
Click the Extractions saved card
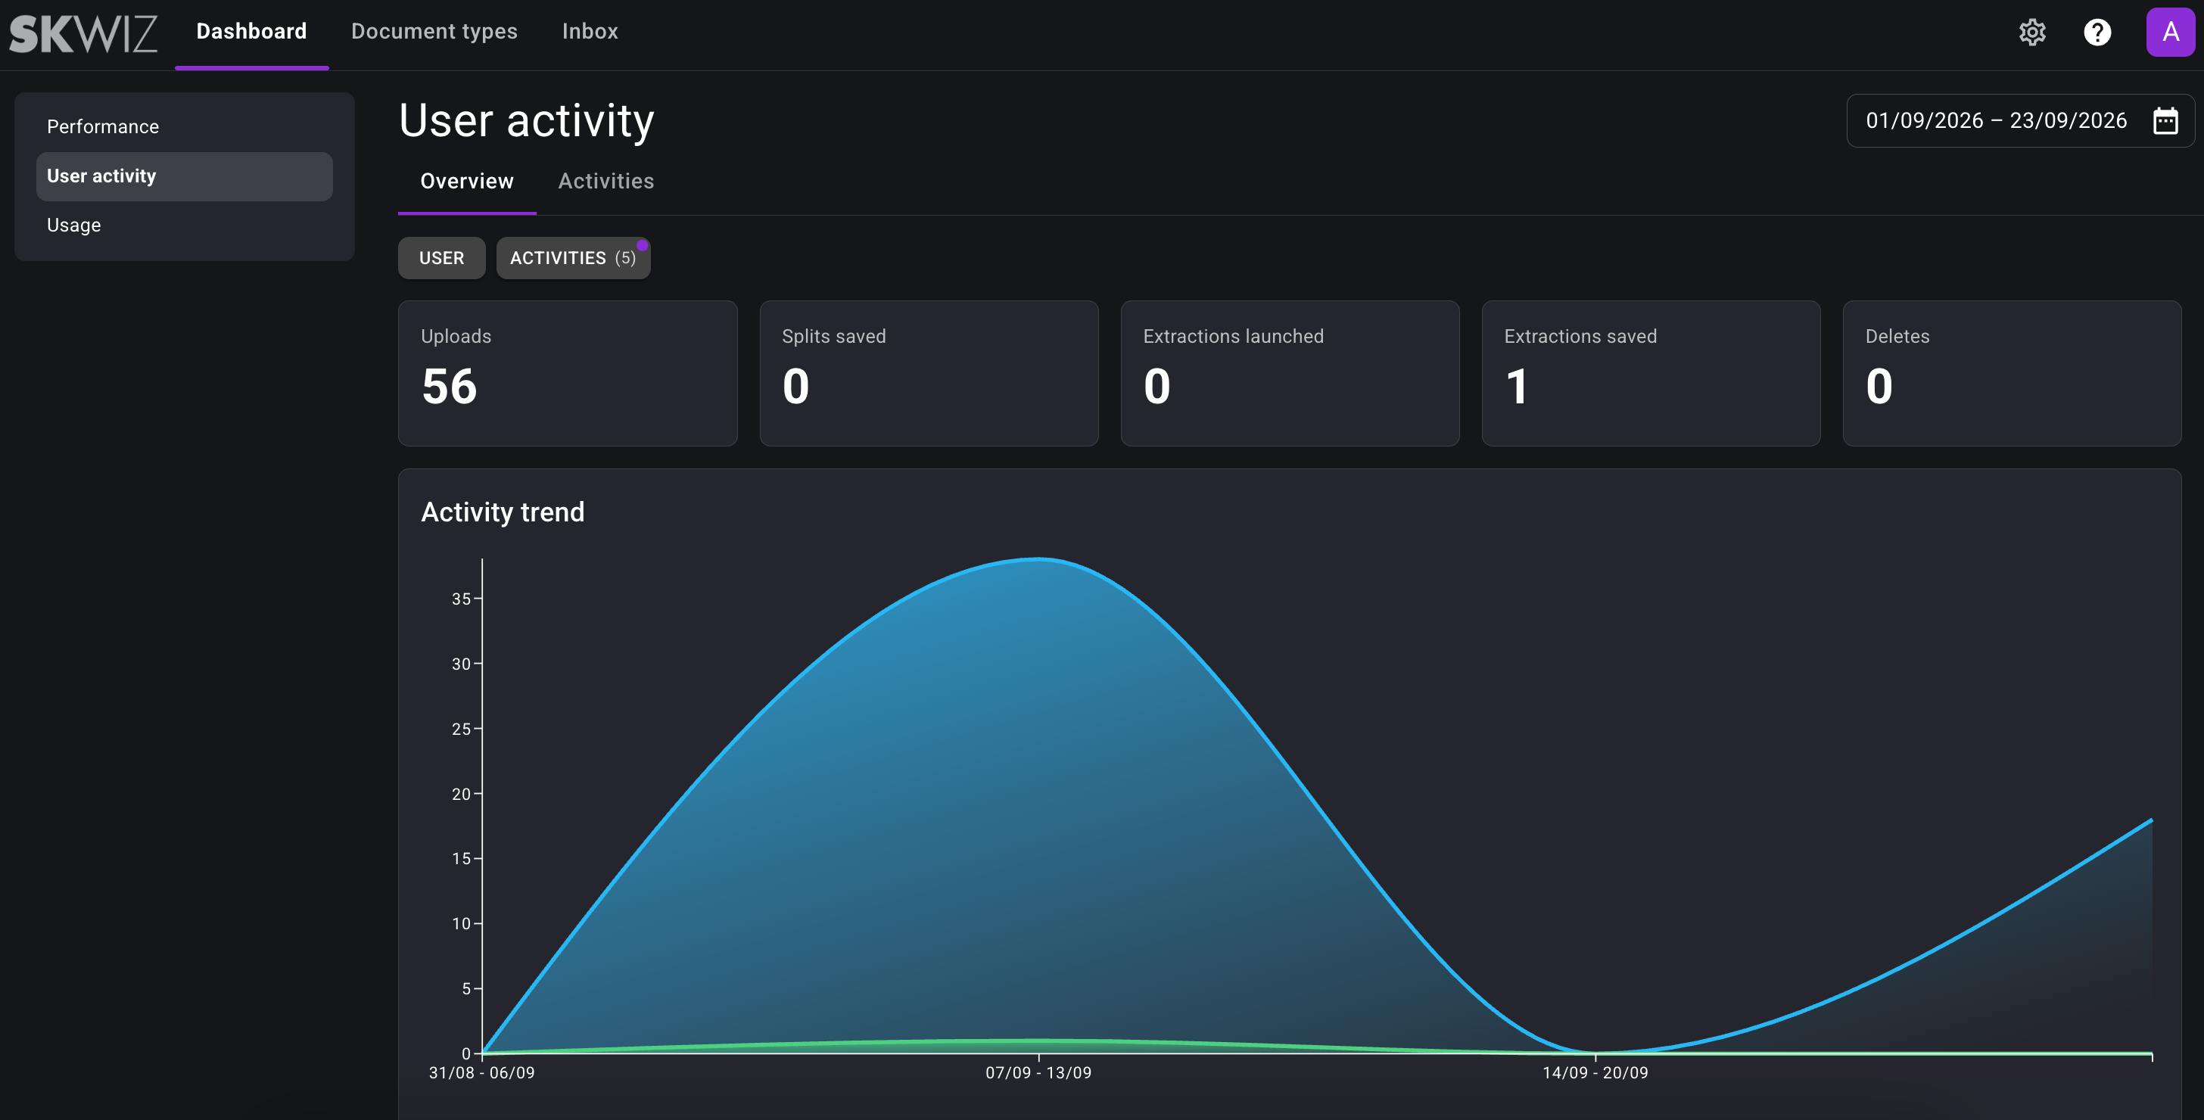(1651, 373)
